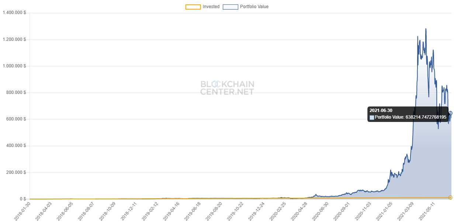Click the 2021-01-05 date axis label
The height and width of the screenshot is (224, 454).
pyautogui.click(x=384, y=211)
